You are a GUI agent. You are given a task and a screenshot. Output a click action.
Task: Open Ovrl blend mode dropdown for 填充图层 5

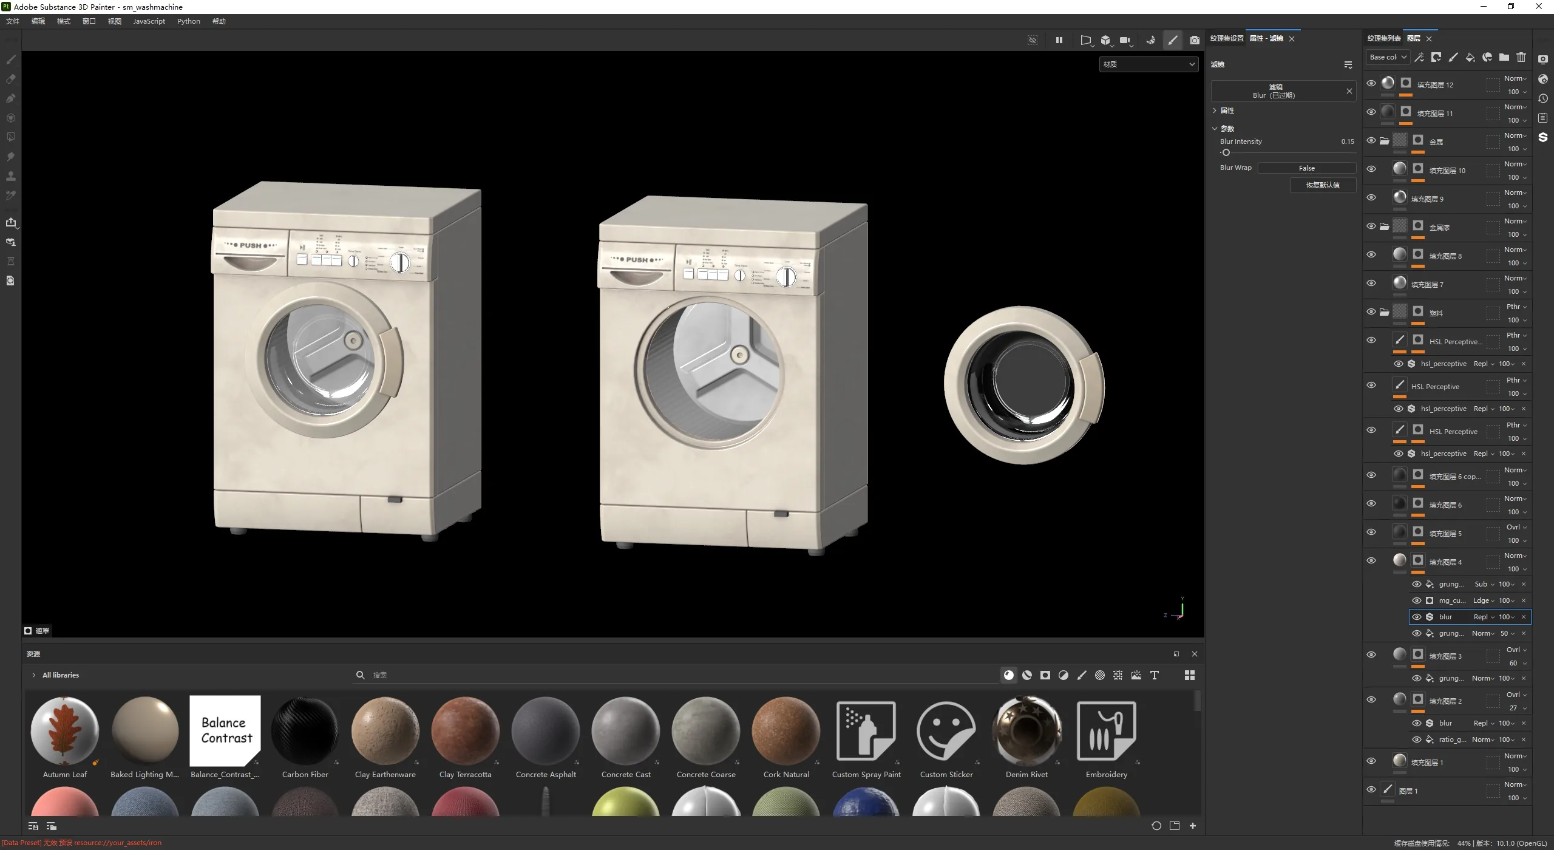click(1516, 527)
